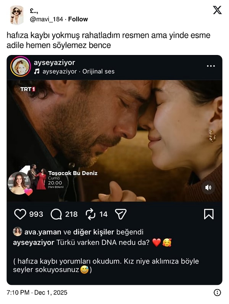The width and height of the screenshot is (229, 304).
Task: Save post using bookmark icon
Action: 209,214
